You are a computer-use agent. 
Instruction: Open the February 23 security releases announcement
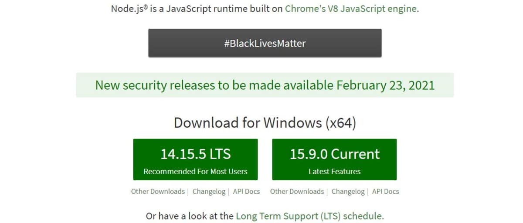tap(265, 84)
